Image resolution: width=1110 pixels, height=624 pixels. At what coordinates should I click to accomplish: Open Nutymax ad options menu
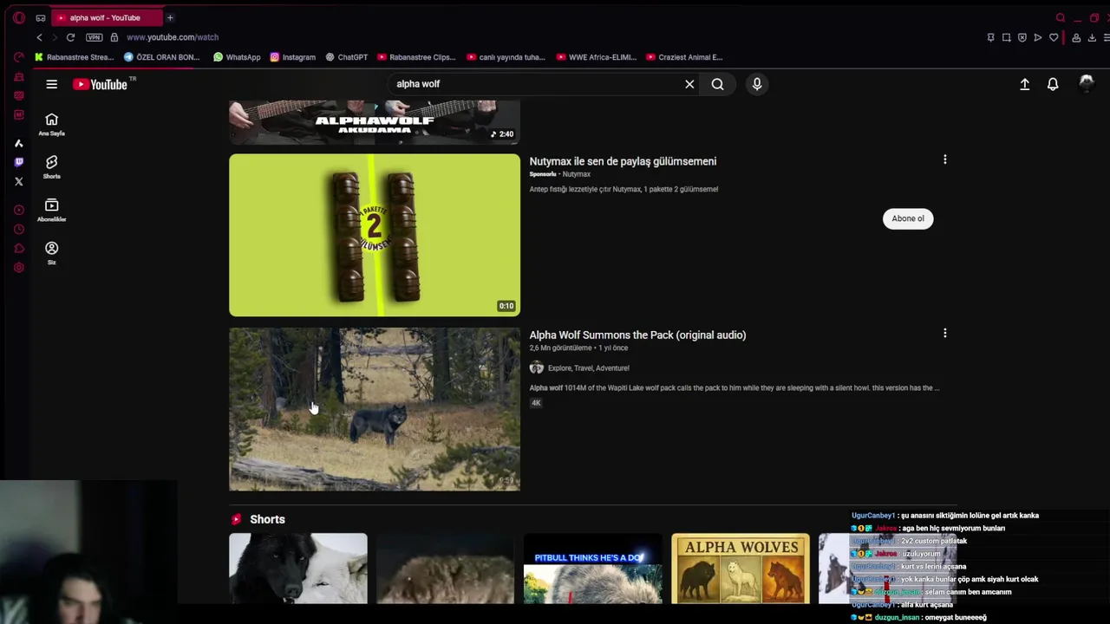click(945, 159)
